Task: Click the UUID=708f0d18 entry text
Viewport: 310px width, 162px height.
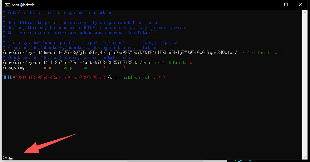Action: point(53,77)
